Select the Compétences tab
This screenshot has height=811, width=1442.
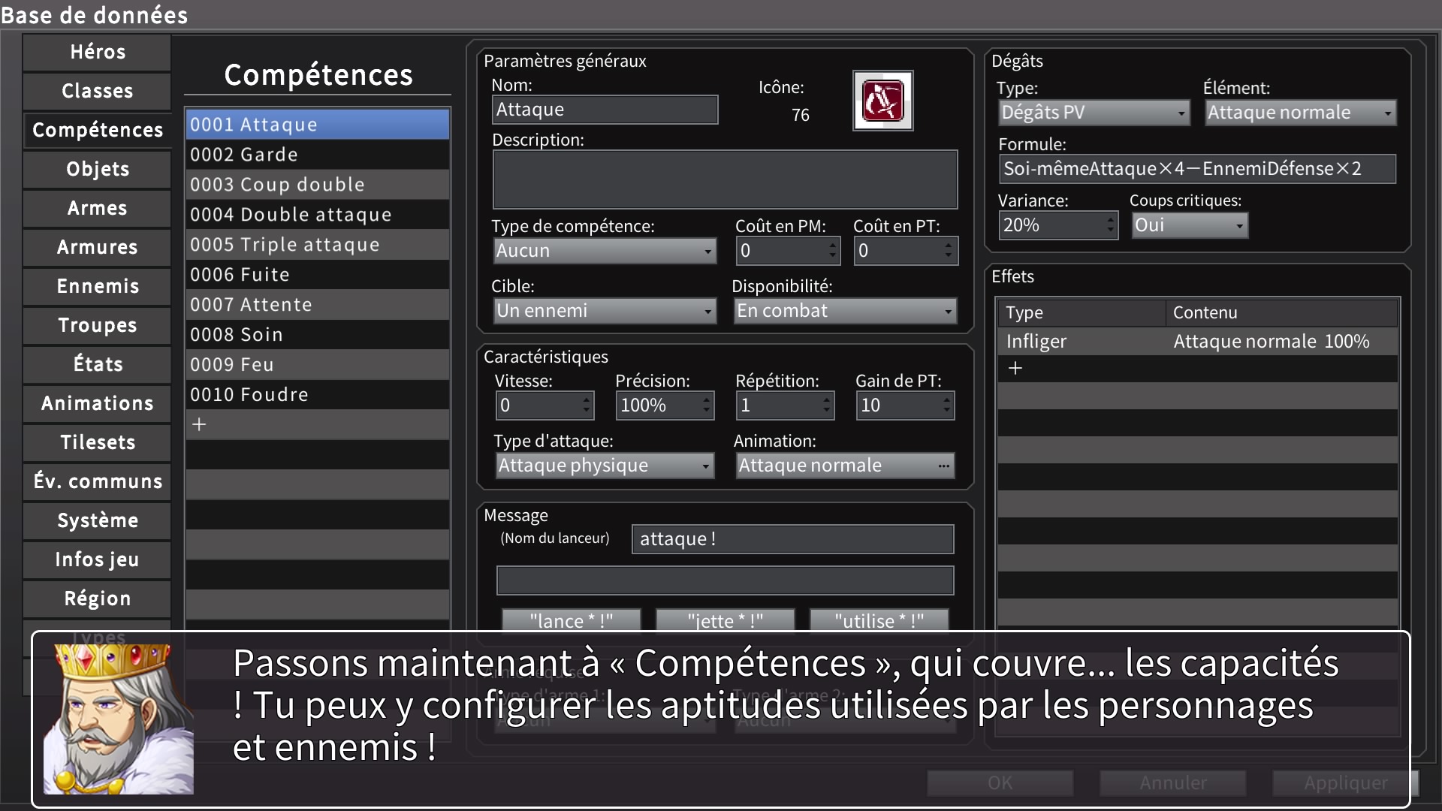98,130
